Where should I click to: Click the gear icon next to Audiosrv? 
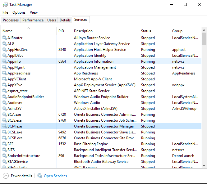tap(4, 102)
